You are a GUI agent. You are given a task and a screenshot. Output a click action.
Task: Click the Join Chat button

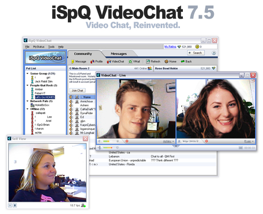tap(77, 91)
